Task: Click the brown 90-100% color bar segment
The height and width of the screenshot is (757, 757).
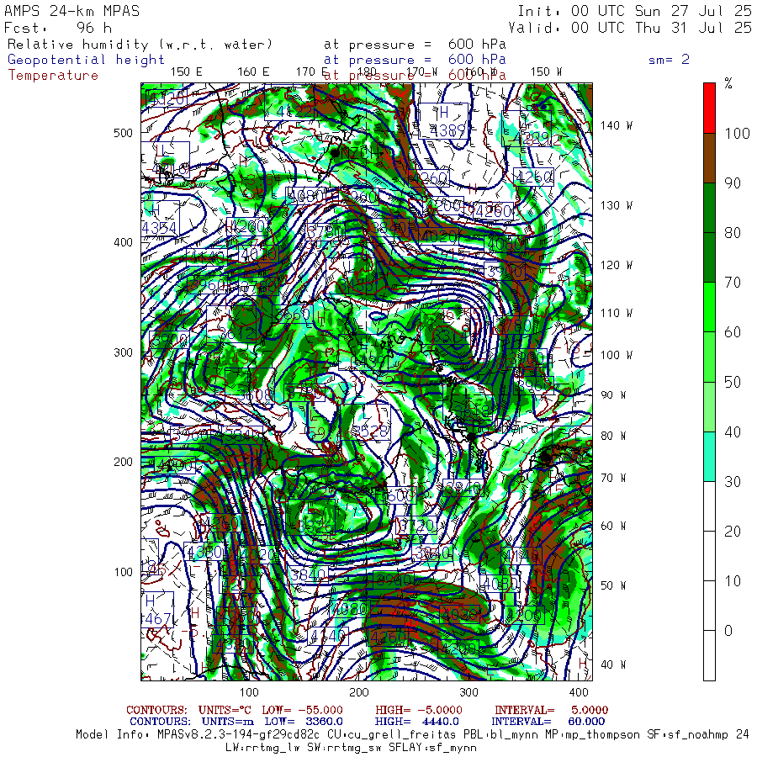Action: pyautogui.click(x=709, y=158)
